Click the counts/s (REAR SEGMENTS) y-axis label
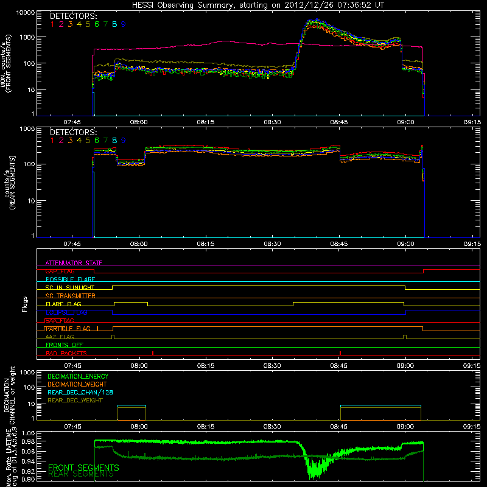 (10, 182)
